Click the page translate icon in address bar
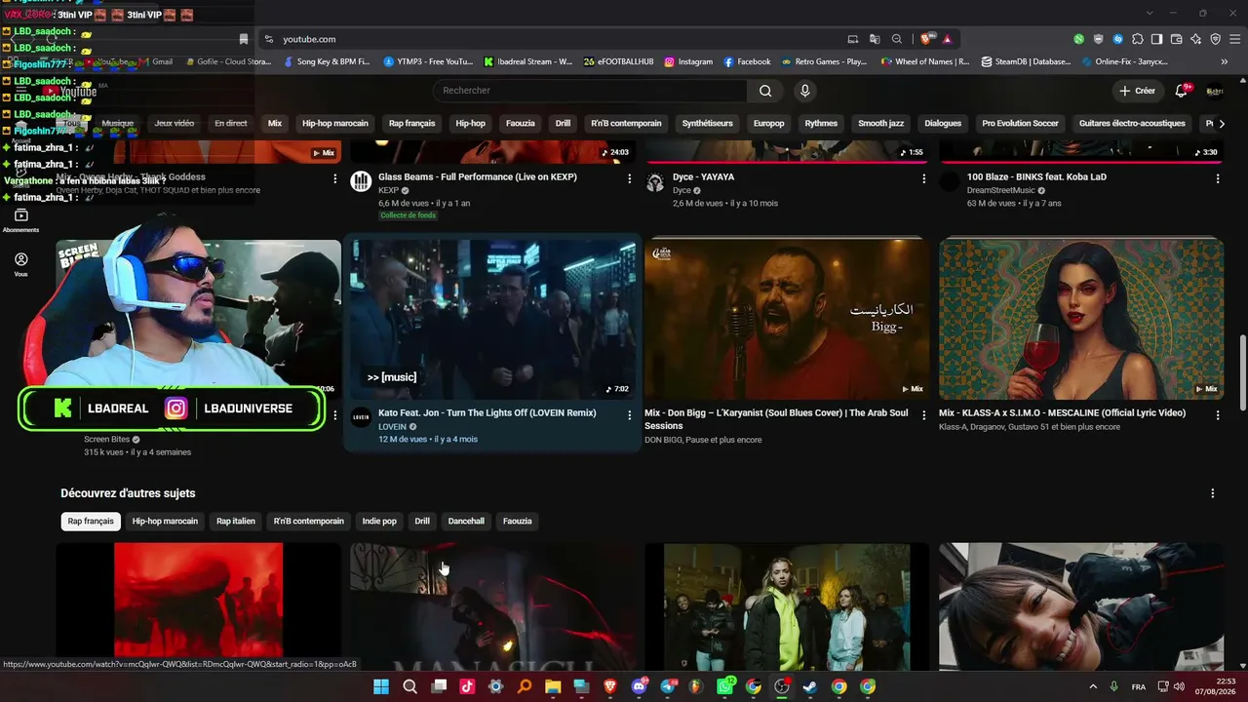The width and height of the screenshot is (1248, 702). (x=875, y=39)
